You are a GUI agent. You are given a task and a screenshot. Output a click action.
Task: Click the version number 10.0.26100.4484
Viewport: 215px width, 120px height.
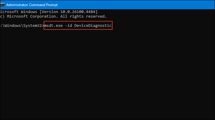pyautogui.click(x=78, y=12)
